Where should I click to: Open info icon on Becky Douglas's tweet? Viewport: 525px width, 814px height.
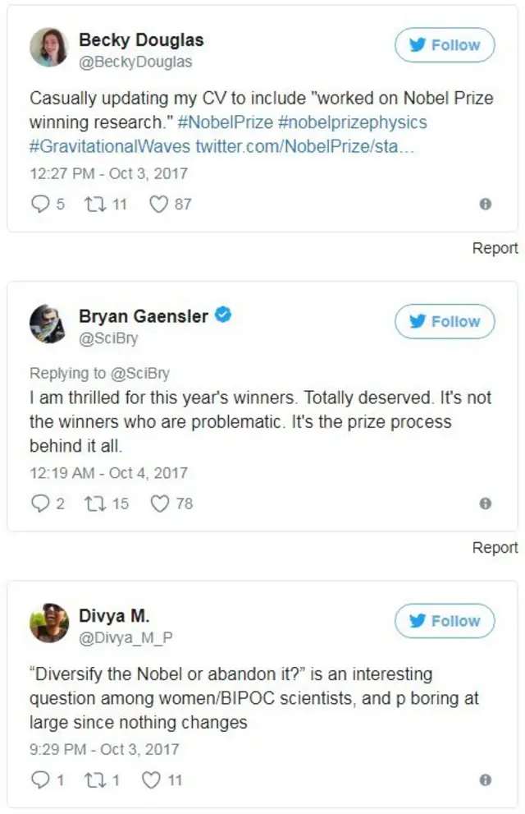click(485, 205)
